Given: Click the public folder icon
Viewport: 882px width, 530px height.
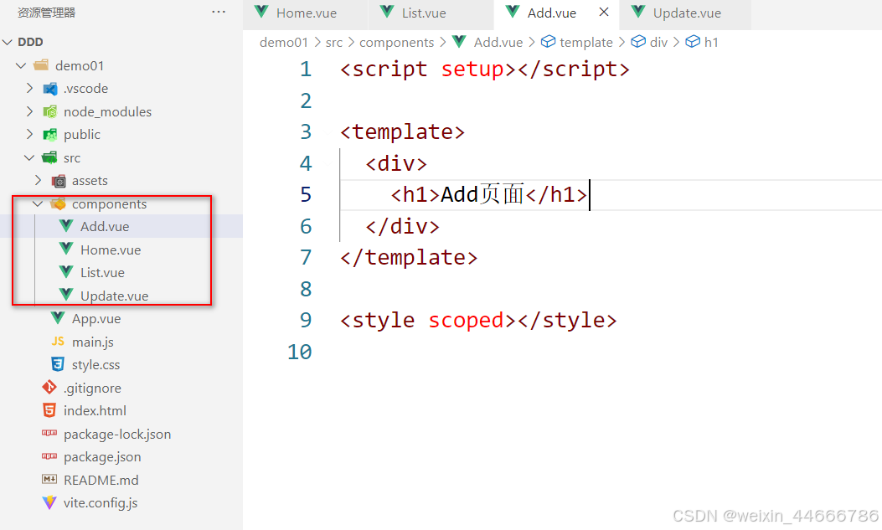Looking at the screenshot, I should tap(50, 134).
